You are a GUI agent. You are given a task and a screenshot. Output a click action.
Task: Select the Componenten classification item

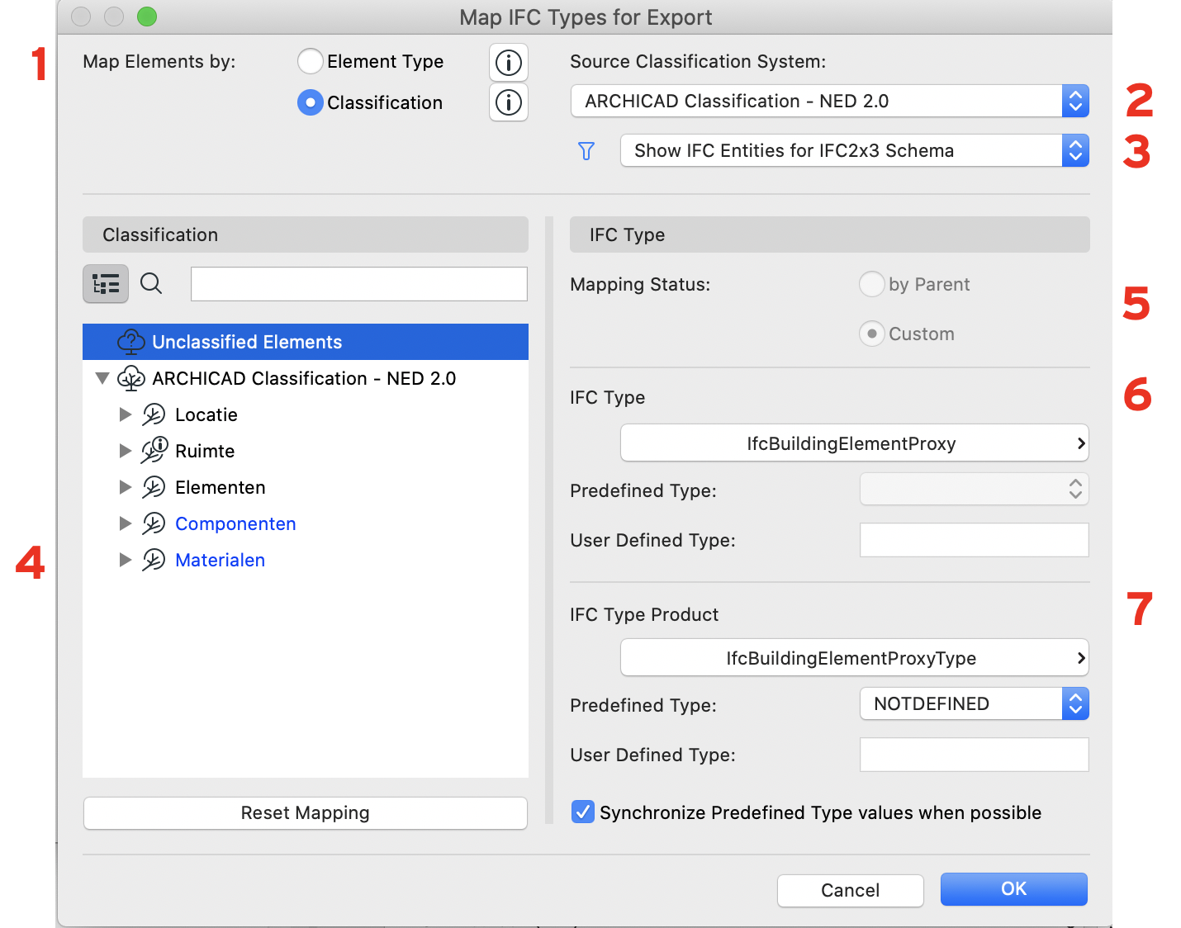pyautogui.click(x=235, y=523)
